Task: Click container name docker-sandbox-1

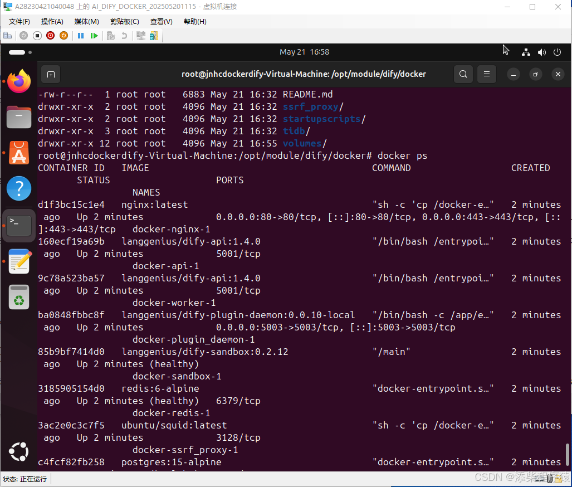Action: point(177,376)
